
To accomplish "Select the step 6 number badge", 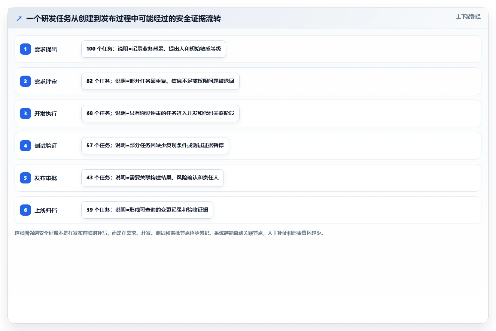I will [25, 210].
